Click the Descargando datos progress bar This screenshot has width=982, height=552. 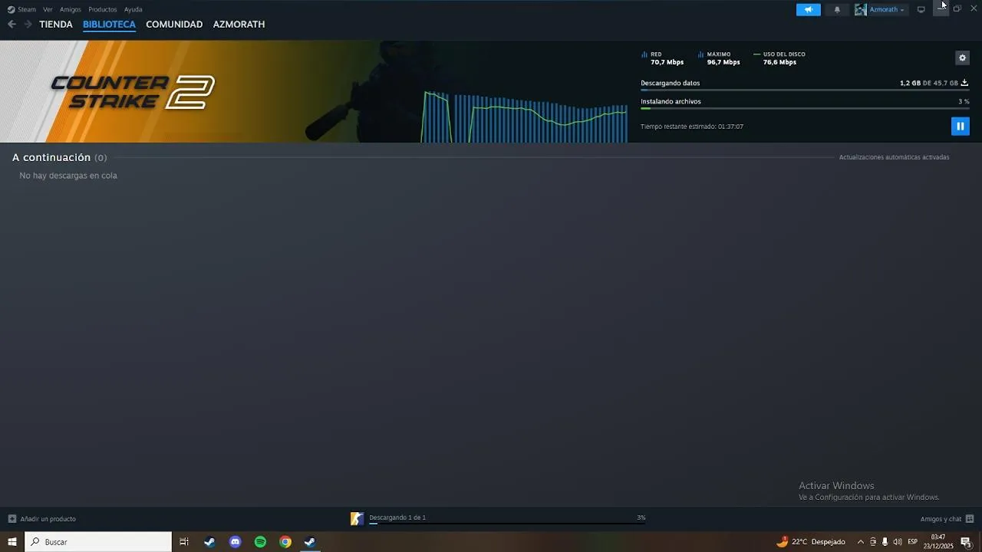pyautogui.click(x=805, y=90)
